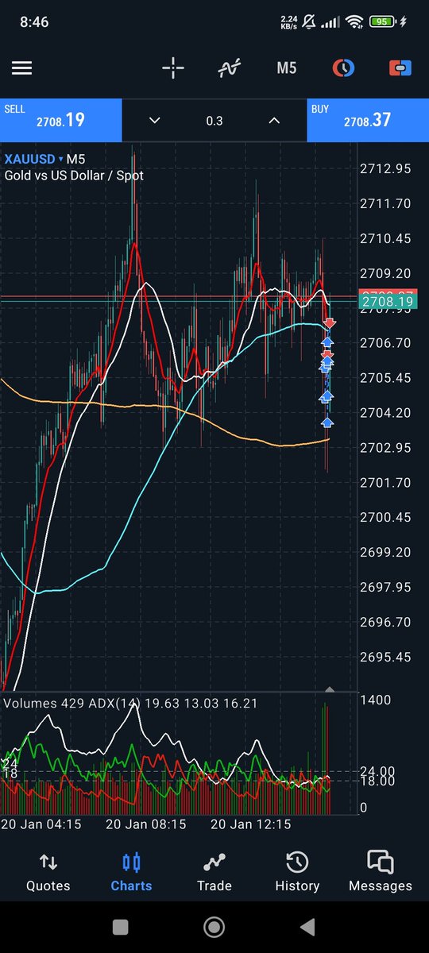Switch to the Quotes tab
This screenshot has height=953, width=429.
click(48, 871)
